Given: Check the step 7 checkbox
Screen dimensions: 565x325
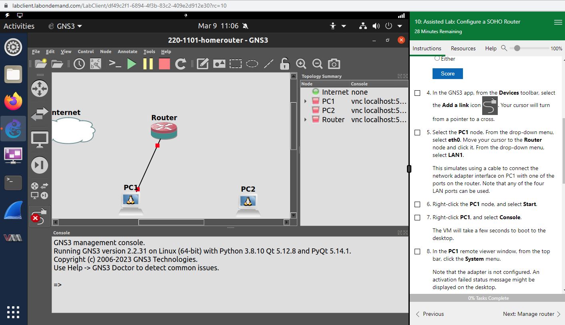Looking at the screenshot, I should (x=417, y=218).
